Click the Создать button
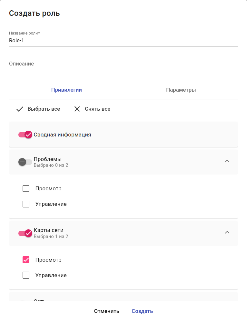 click(x=142, y=311)
